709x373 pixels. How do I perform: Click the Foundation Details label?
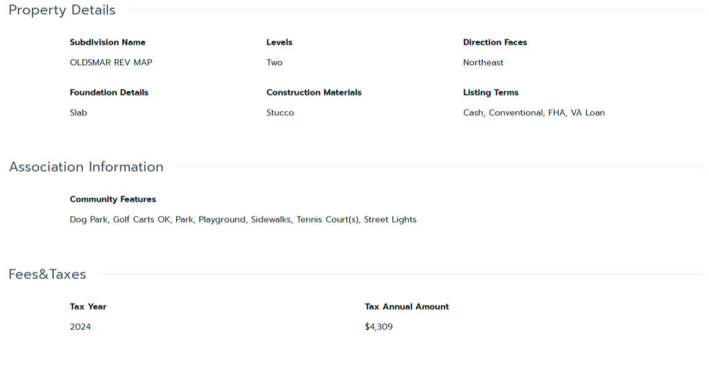(109, 93)
